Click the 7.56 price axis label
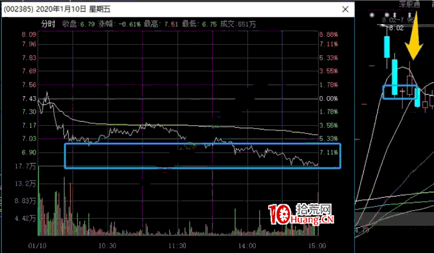 29,85
